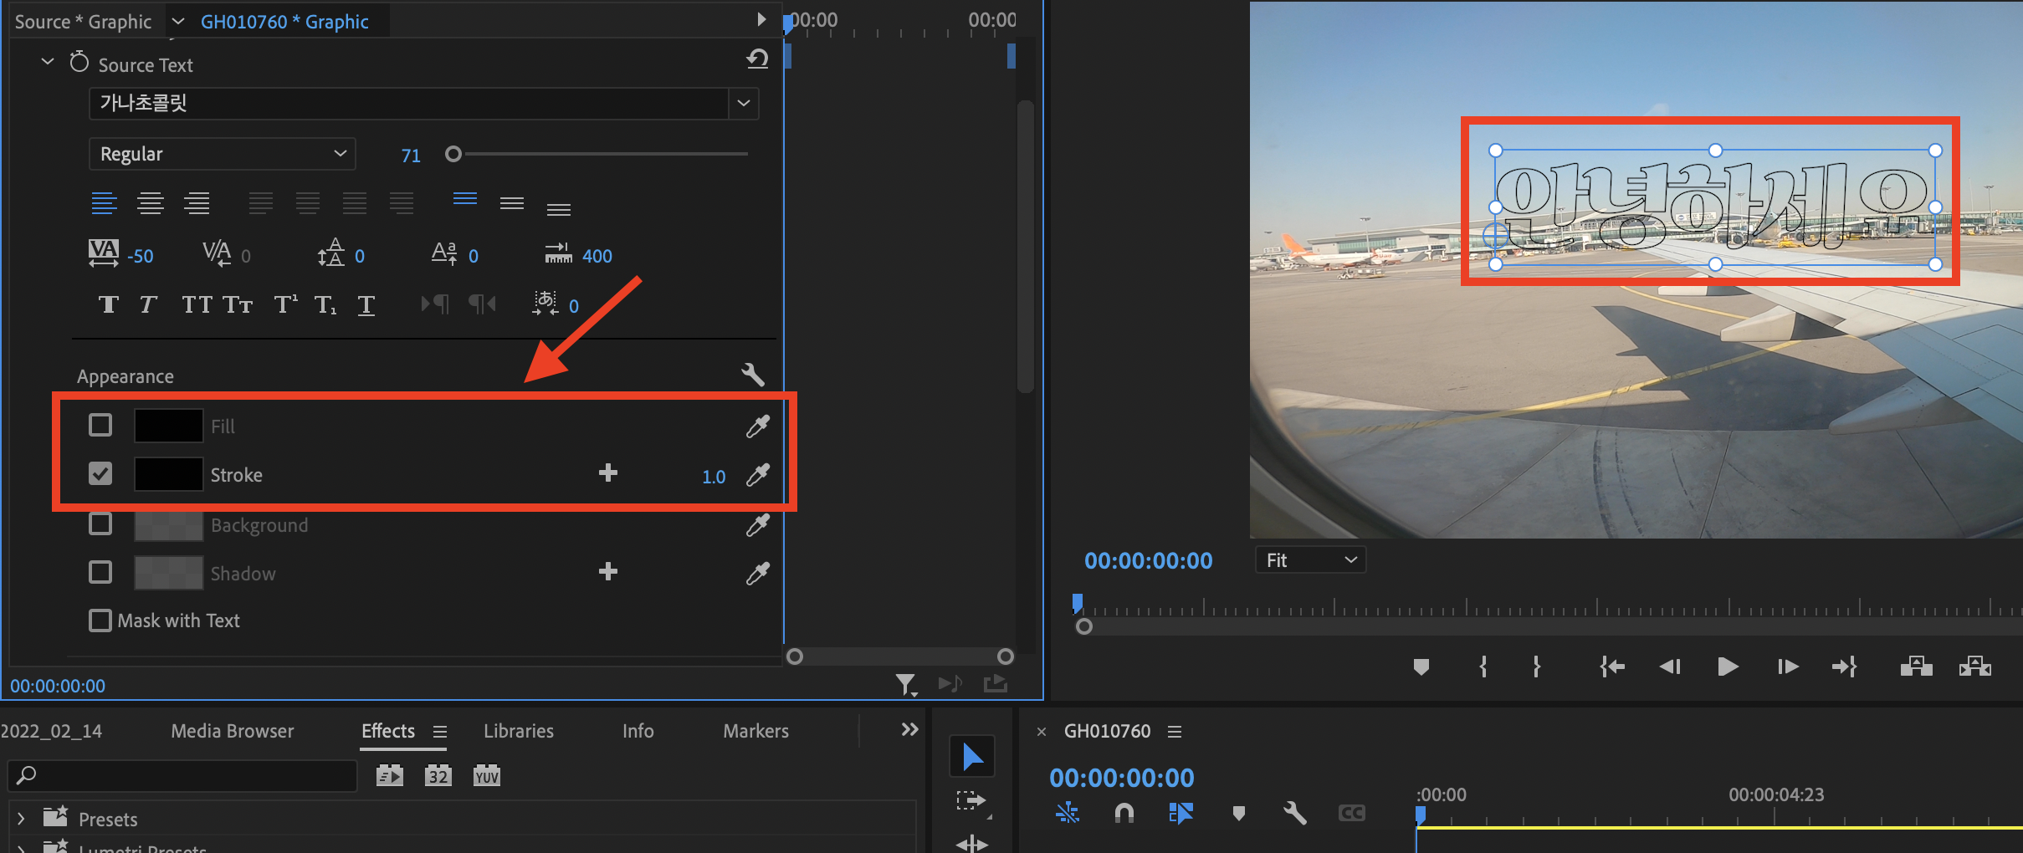The width and height of the screenshot is (2023, 853).
Task: Enable the Background checkbox
Action: point(100,524)
